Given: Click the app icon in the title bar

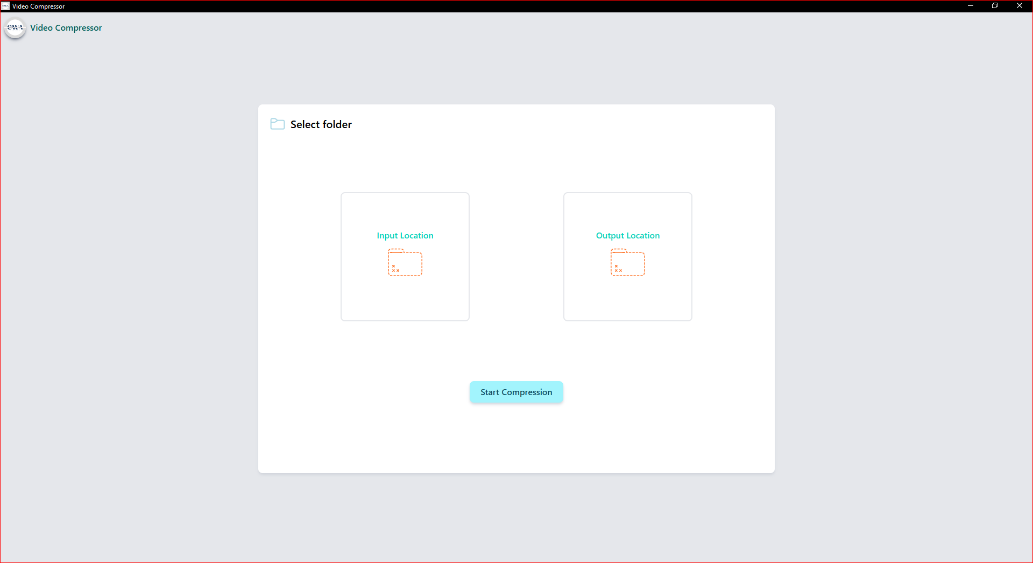Looking at the screenshot, I should [x=5, y=6].
